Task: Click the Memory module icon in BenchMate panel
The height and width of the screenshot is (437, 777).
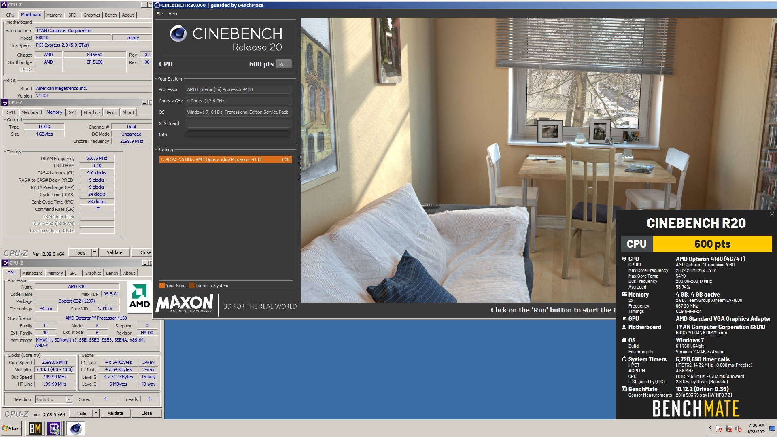Action: 624,294
